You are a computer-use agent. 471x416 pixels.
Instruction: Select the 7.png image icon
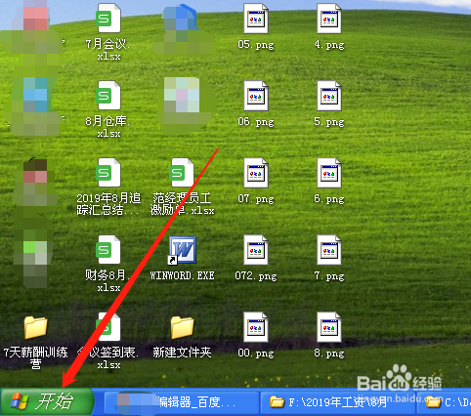tap(329, 250)
